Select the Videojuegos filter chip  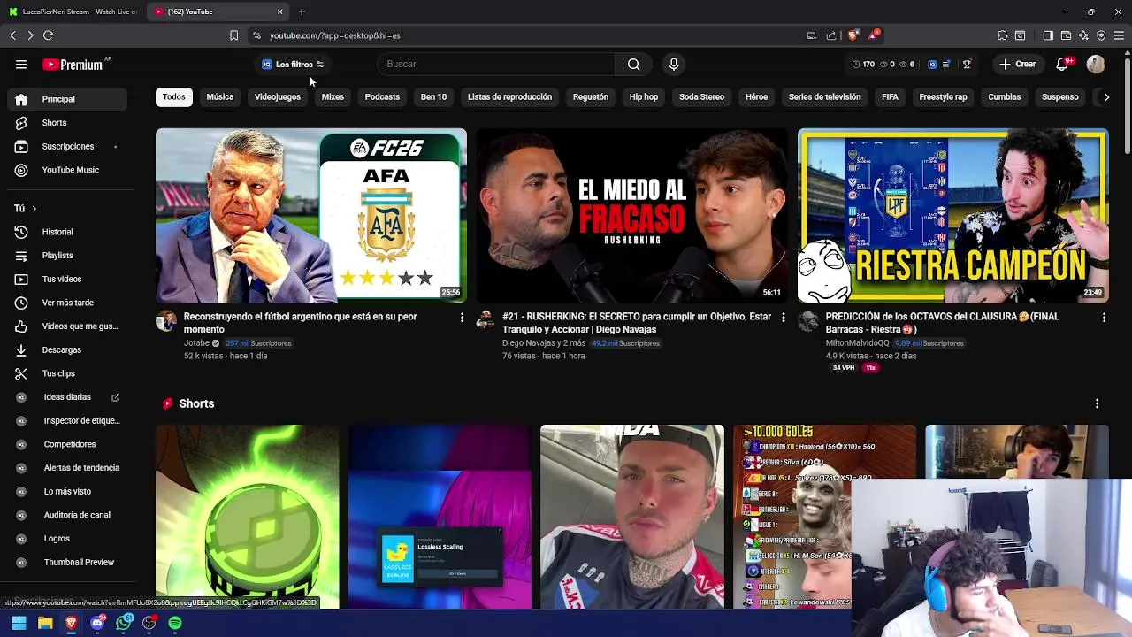[x=278, y=96]
